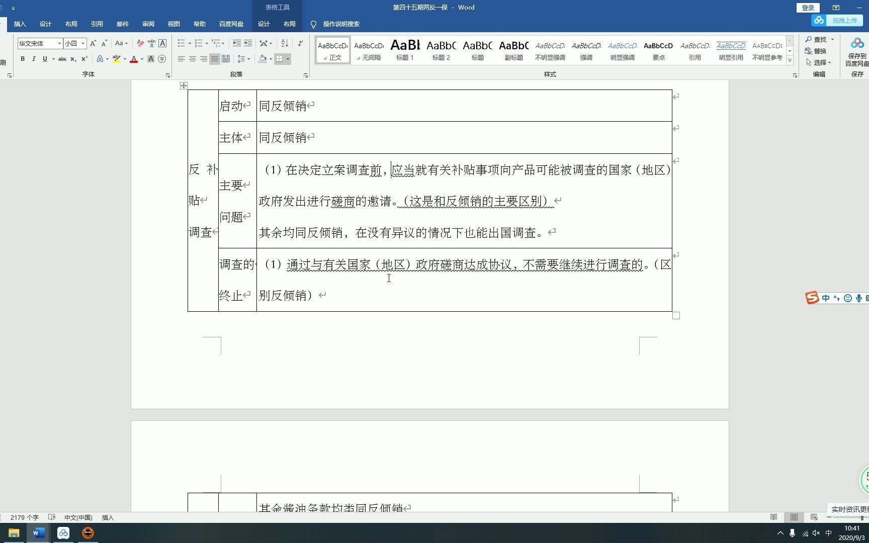Toggle bold formatting
Viewport: 869px width, 543px height.
(x=23, y=59)
